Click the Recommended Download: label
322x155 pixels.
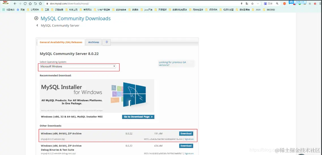pos(56,76)
